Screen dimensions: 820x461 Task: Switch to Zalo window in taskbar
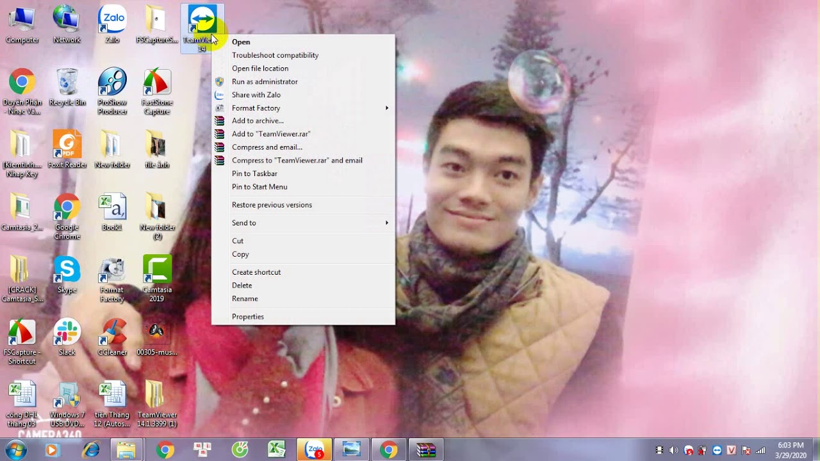pyautogui.click(x=315, y=450)
